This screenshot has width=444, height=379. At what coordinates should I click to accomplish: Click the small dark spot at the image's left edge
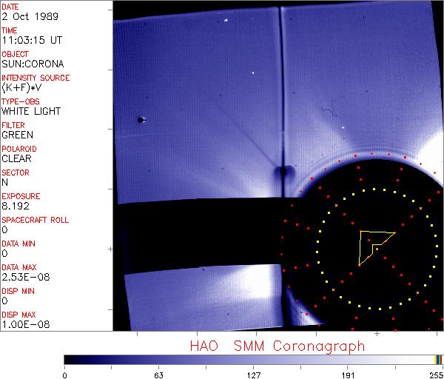pyautogui.click(x=141, y=119)
